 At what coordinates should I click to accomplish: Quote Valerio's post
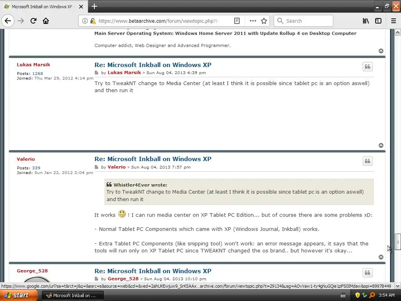coord(367,161)
